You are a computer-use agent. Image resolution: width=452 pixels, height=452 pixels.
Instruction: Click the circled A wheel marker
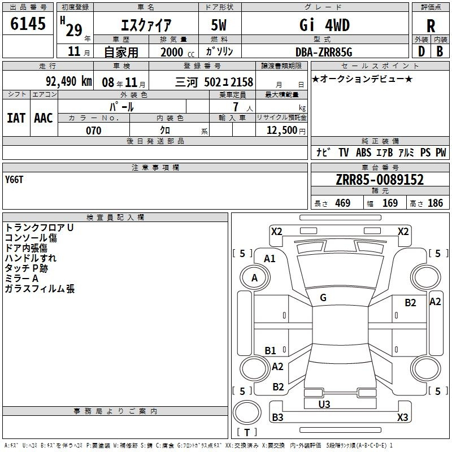pos(254,278)
